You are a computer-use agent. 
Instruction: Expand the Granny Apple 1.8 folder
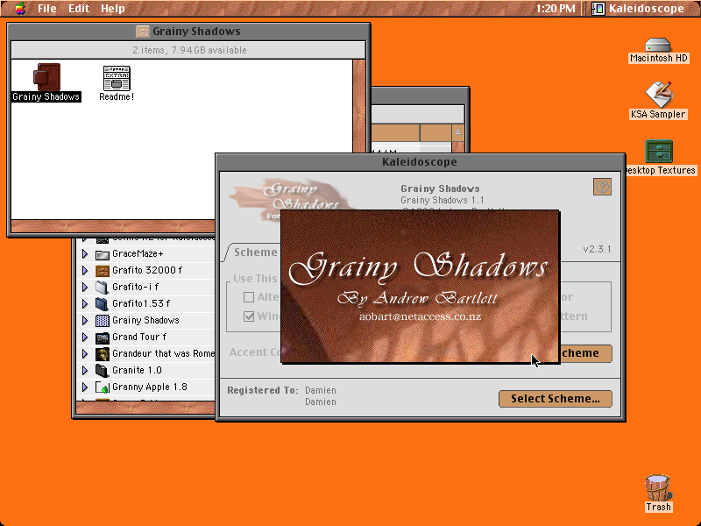point(85,387)
